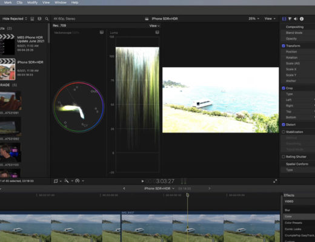Click the timeline playhead marker
The image size is (315, 242).
[x=187, y=195]
